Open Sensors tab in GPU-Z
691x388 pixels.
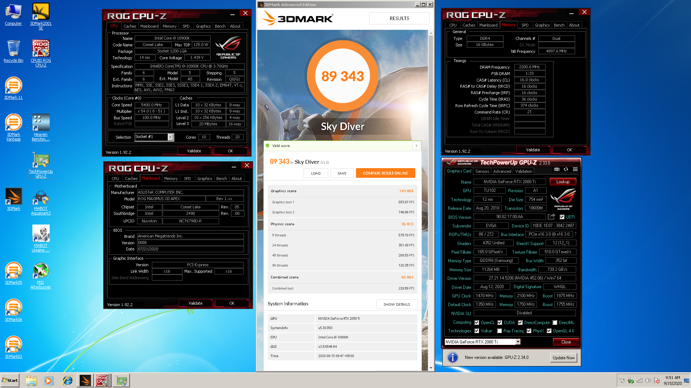[x=482, y=171]
